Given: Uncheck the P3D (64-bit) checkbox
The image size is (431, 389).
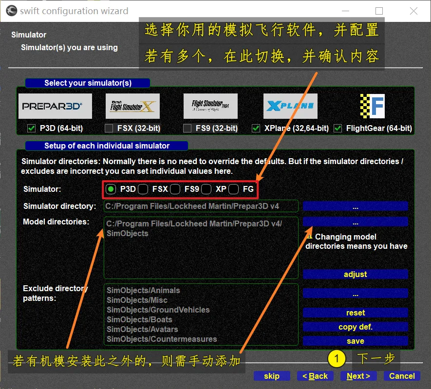Looking at the screenshot, I should (32, 129).
